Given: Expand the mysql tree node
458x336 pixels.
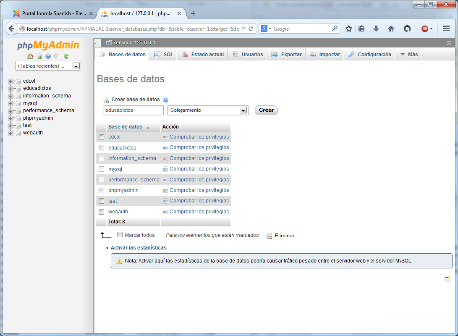Looking at the screenshot, I should click(x=10, y=103).
